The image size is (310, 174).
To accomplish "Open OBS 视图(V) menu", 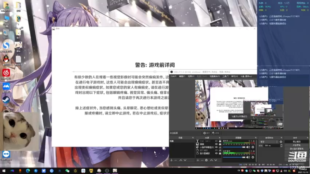I will click(191, 76).
